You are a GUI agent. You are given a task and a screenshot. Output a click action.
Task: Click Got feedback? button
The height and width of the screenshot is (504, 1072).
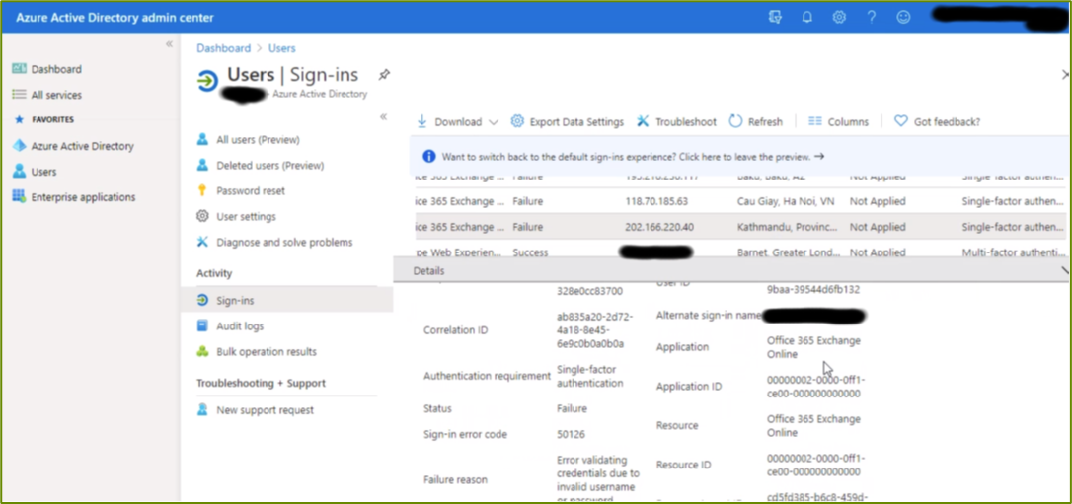pyautogui.click(x=938, y=121)
